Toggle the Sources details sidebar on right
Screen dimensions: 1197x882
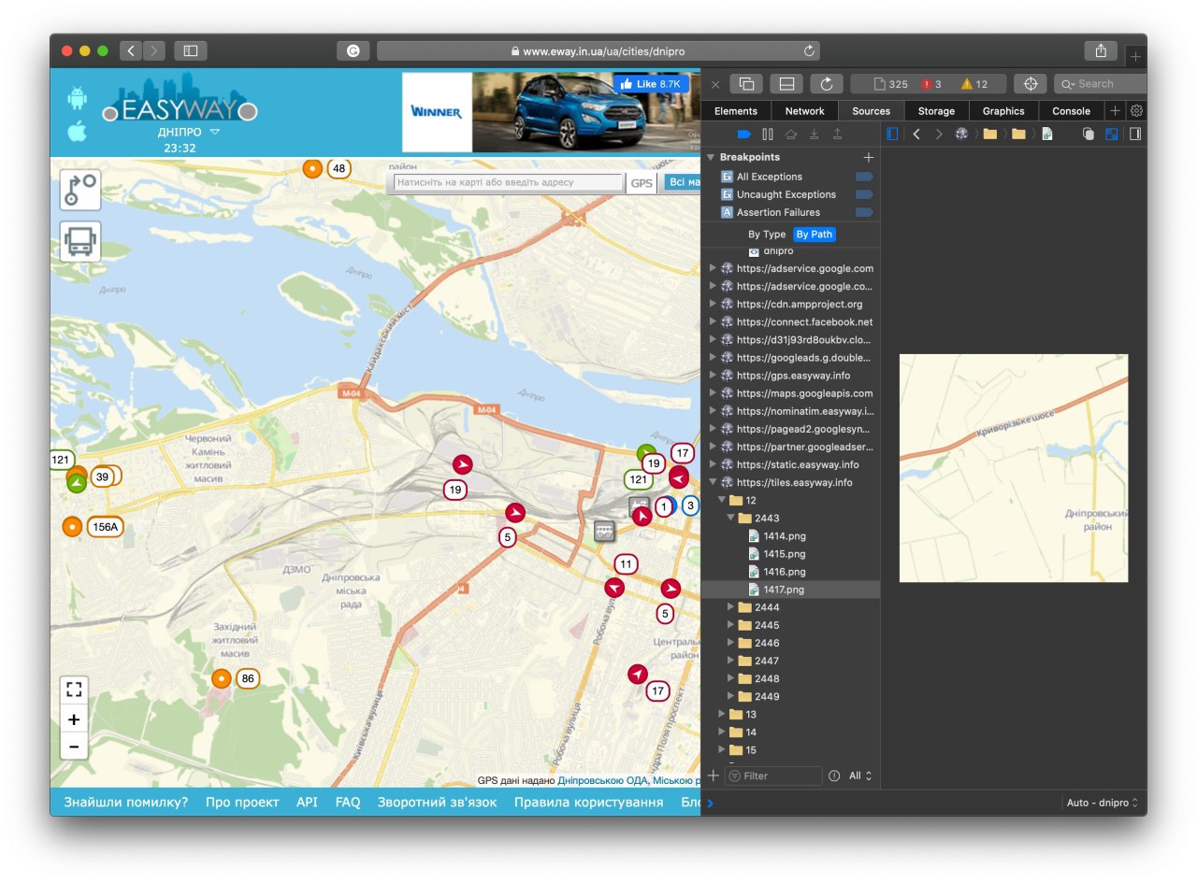[x=1135, y=135]
